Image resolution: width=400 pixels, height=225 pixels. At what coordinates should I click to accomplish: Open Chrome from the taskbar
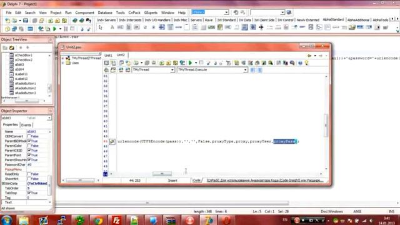pos(98,220)
